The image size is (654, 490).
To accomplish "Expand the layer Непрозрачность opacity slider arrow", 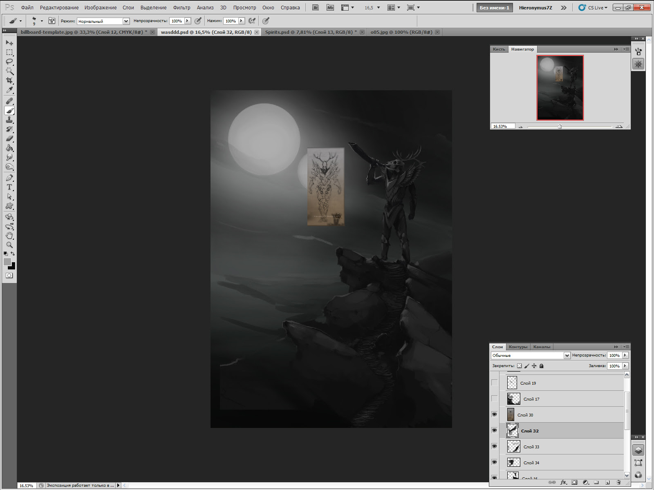I will click(625, 355).
